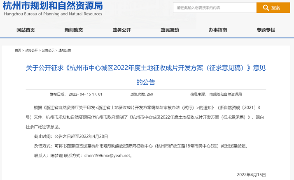Open the 网站首页 navigation menu item
The image size is (294, 180).
tap(26, 30)
